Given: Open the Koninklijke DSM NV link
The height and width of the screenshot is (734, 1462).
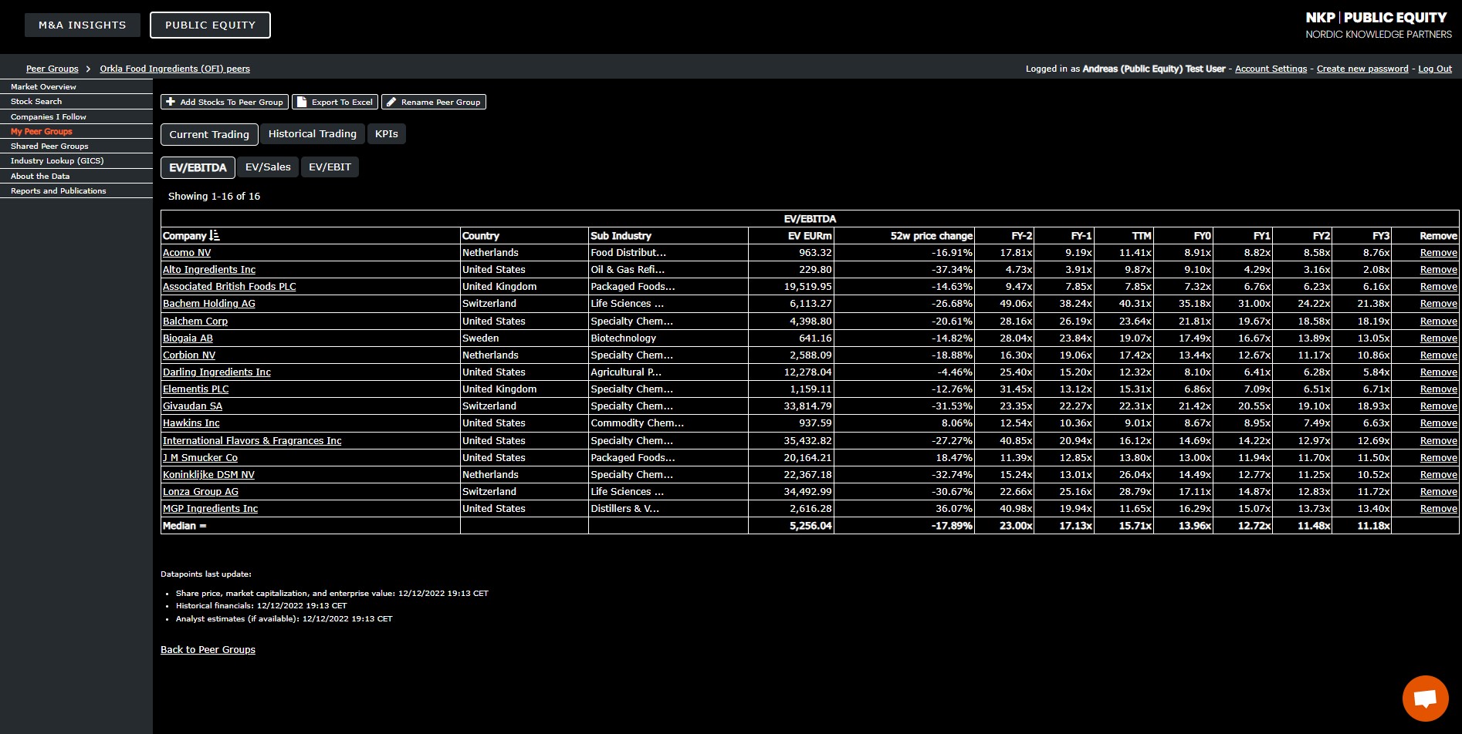Looking at the screenshot, I should coord(208,475).
